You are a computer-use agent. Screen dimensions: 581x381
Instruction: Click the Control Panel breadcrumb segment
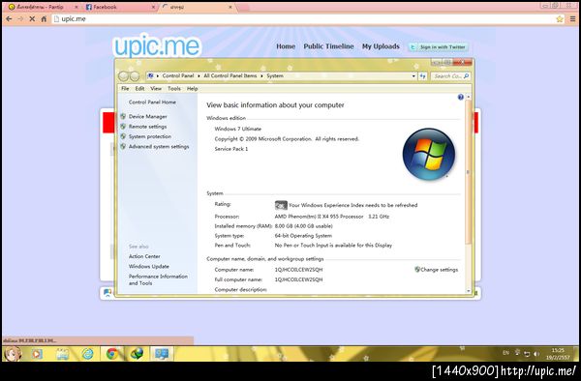[178, 75]
